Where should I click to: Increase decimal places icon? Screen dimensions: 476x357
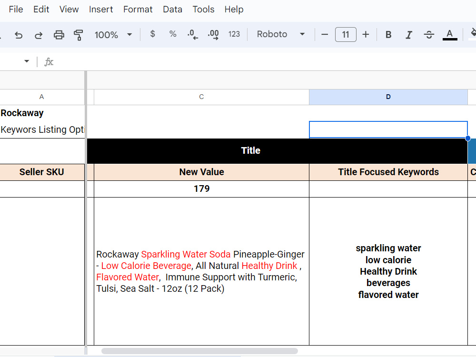(x=213, y=34)
